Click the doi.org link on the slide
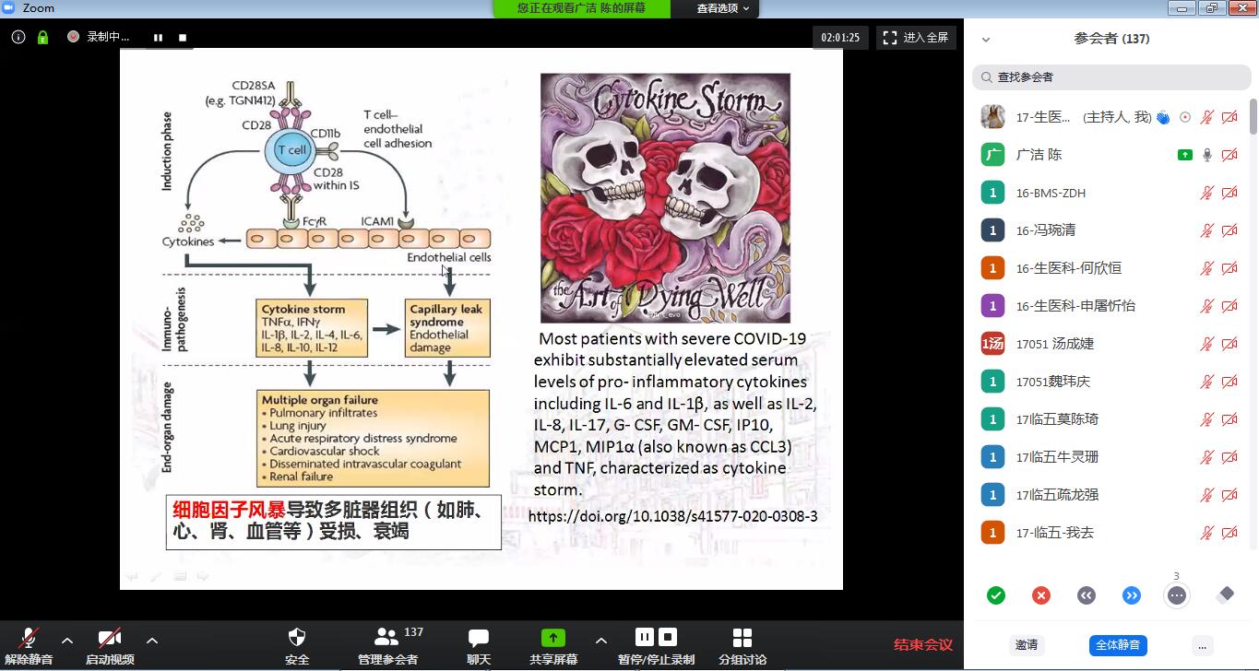The height and width of the screenshot is (671, 1259). 672,516
